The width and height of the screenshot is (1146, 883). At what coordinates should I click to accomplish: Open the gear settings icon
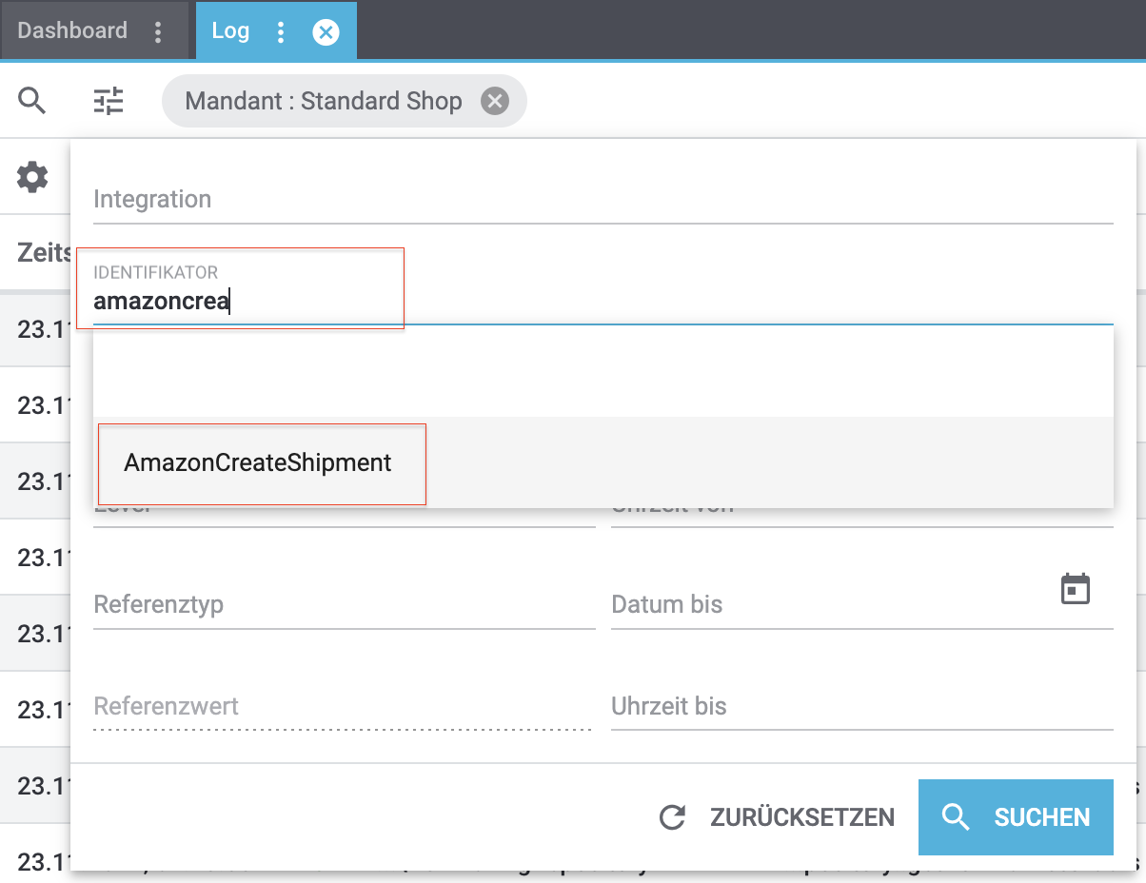pos(32,177)
